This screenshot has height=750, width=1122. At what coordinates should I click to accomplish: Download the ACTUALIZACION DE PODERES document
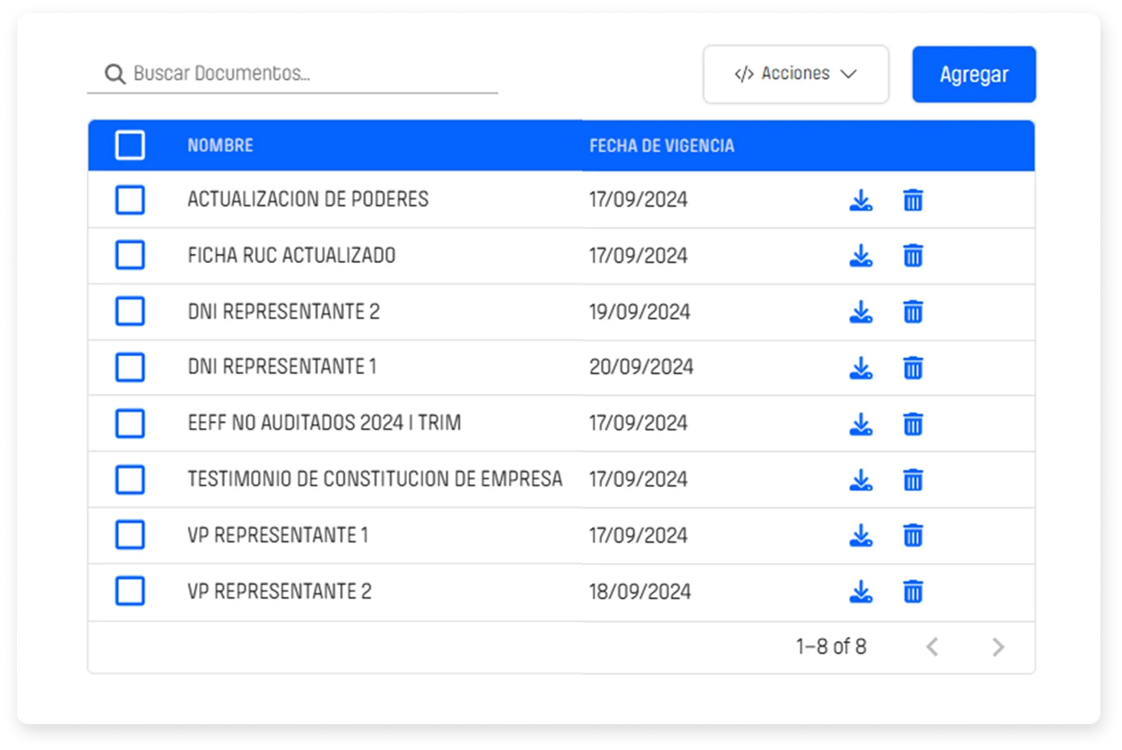coord(862,200)
